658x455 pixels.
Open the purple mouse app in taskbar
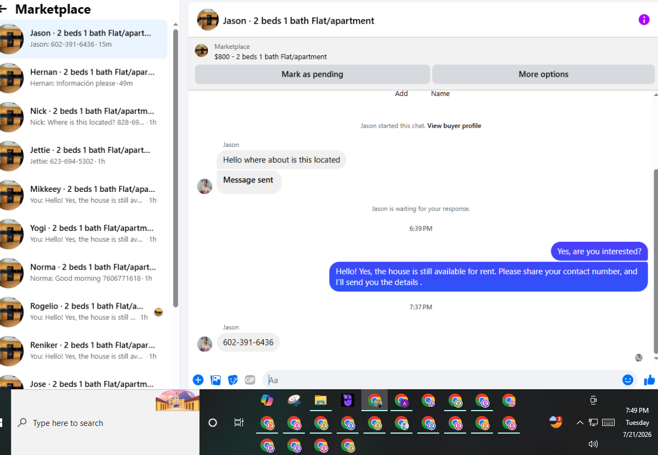tap(348, 400)
